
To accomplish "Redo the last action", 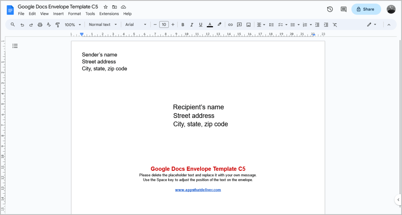I will pyautogui.click(x=31, y=25).
